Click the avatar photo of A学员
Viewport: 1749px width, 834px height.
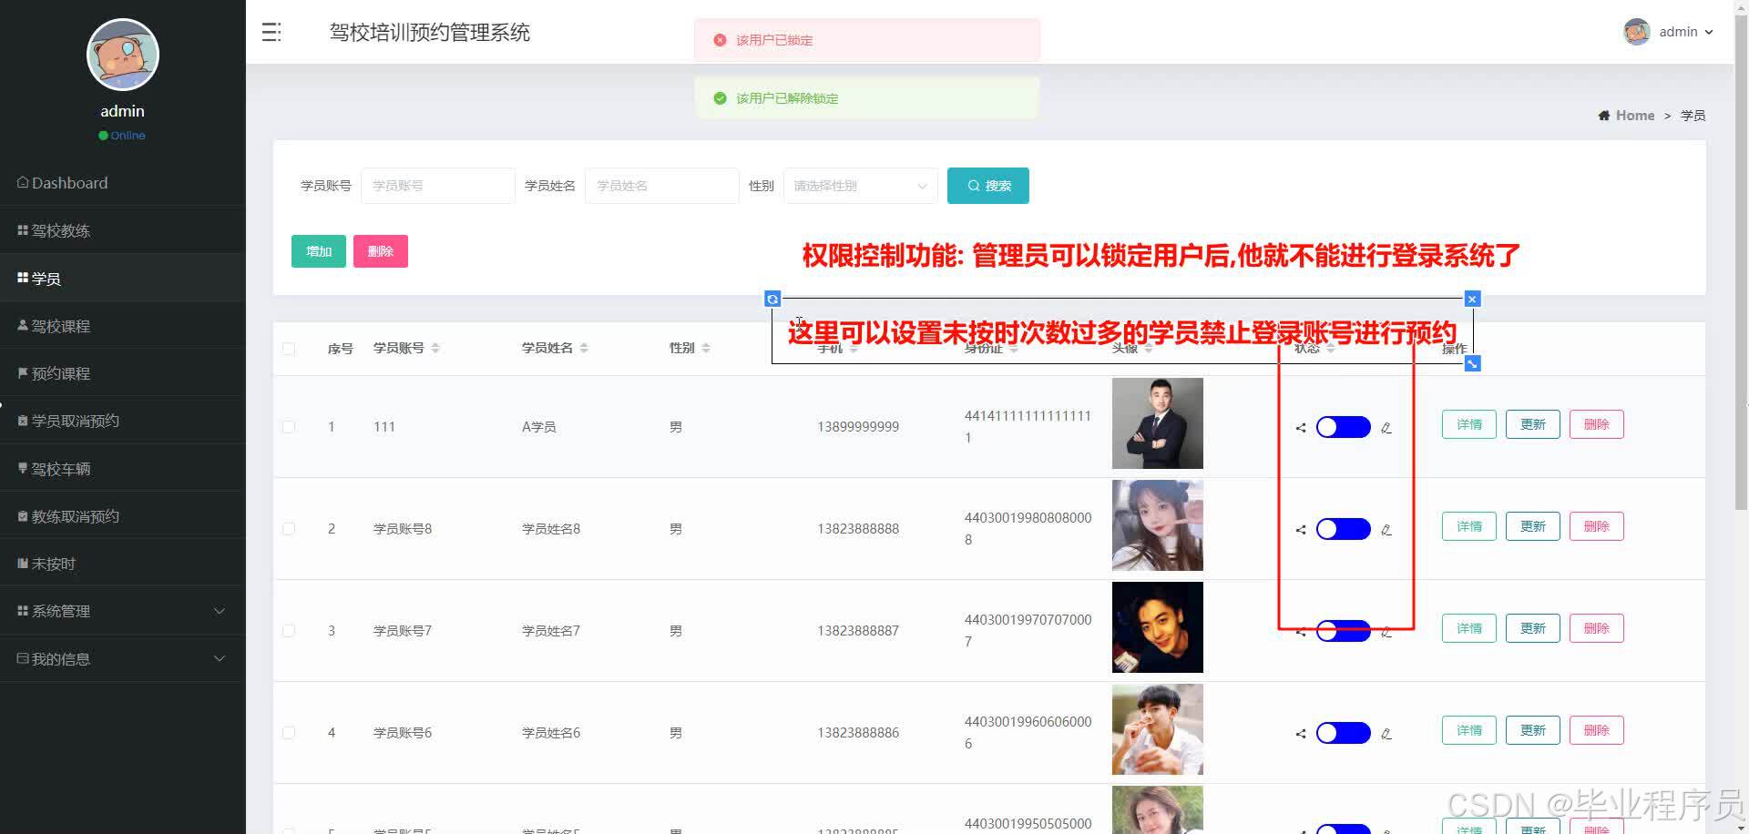tap(1158, 423)
